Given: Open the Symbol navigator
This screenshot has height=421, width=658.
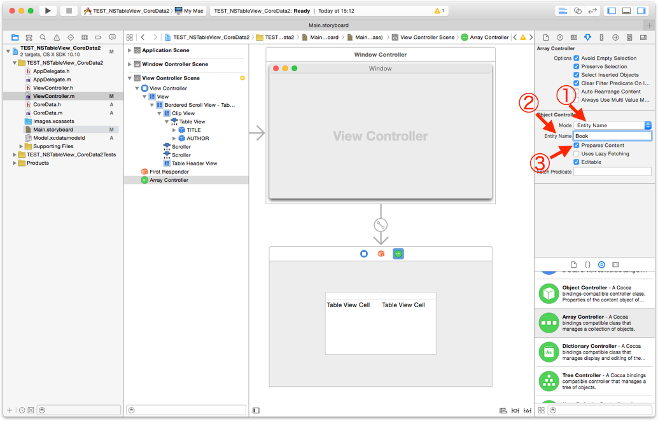Looking at the screenshot, I should click(29, 38).
